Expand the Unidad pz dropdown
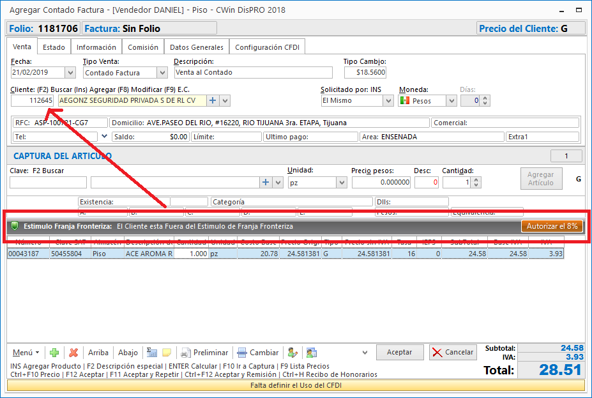The image size is (592, 398). tap(341, 183)
